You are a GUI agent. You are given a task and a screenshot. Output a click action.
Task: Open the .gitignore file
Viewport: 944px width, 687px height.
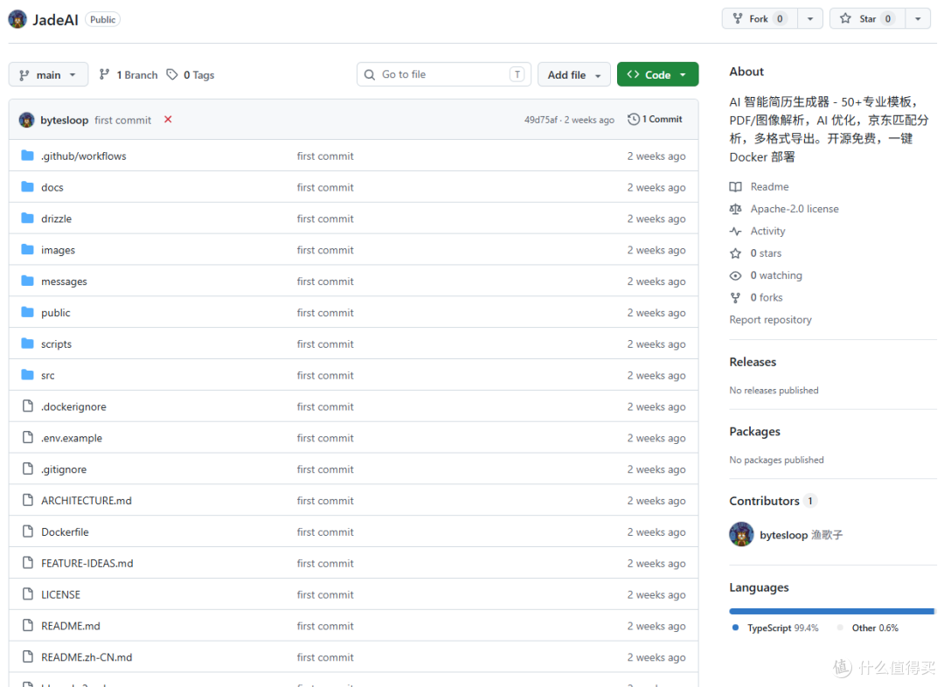[64, 469]
